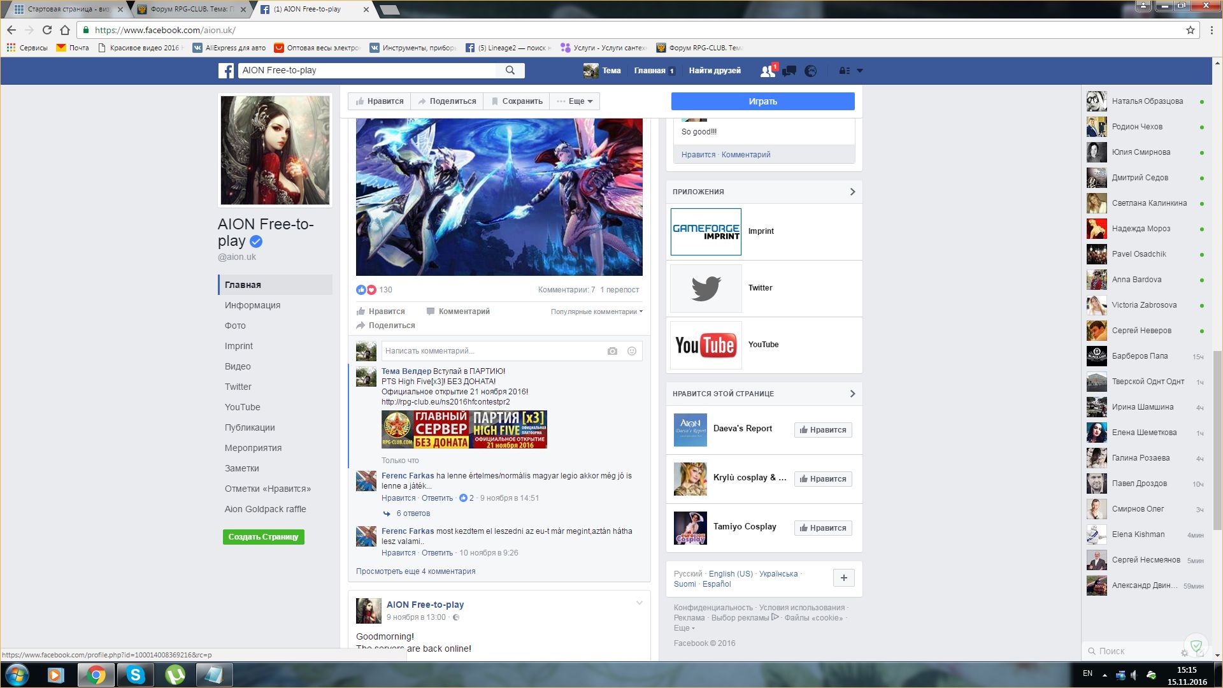Image resolution: width=1223 pixels, height=688 pixels.
Task: Expand the Популярные комментарии sorting dropdown
Action: point(596,312)
